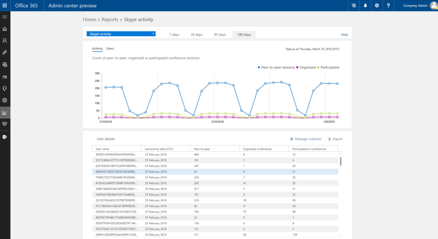438x239 pixels.
Task: Select the 90 days time range
Action: pos(219,35)
